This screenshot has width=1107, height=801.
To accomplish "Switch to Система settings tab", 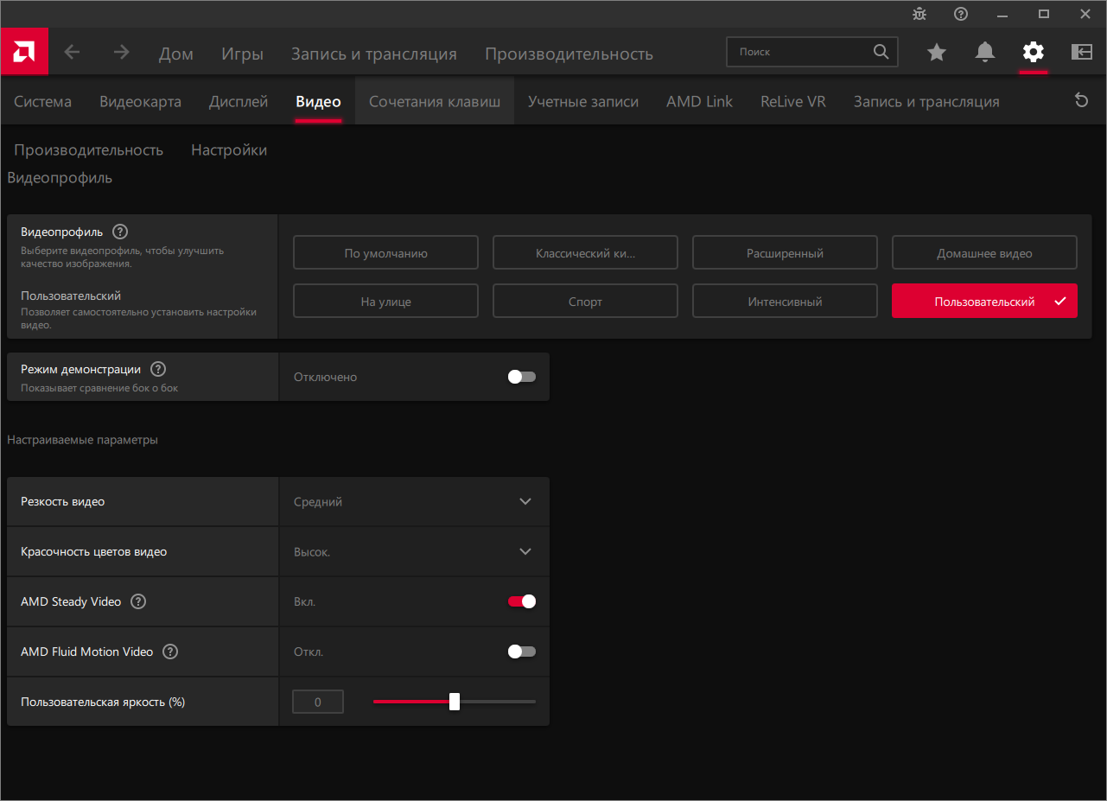I will [x=42, y=101].
